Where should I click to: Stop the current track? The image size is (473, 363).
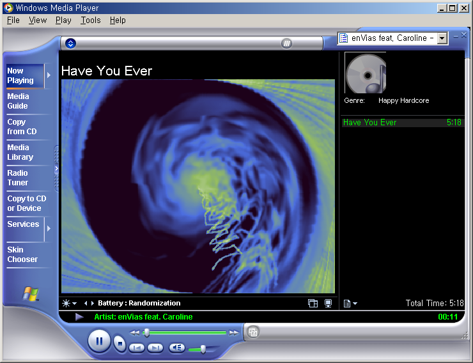pos(120,343)
